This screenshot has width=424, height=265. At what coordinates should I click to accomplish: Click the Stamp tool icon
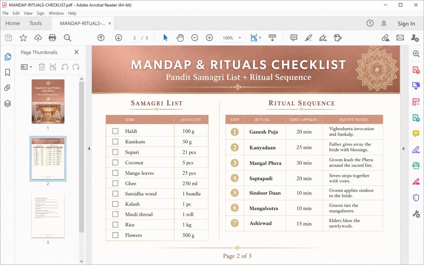338,38
